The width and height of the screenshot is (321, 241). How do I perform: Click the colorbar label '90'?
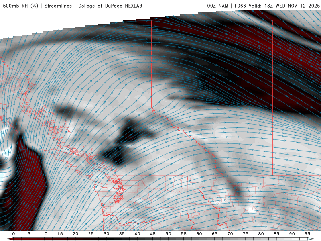coord(292,234)
